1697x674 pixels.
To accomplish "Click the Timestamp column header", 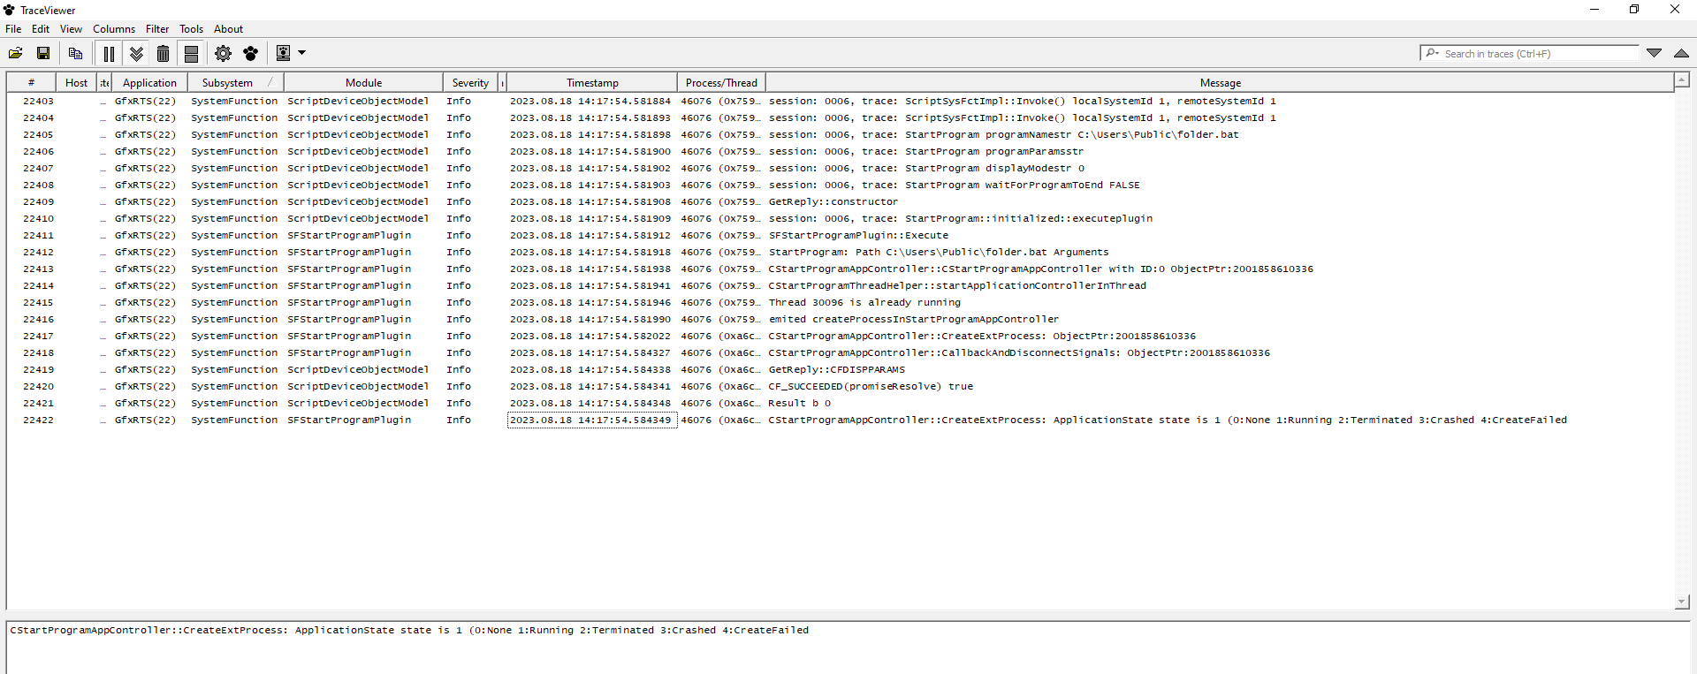I will coord(592,83).
